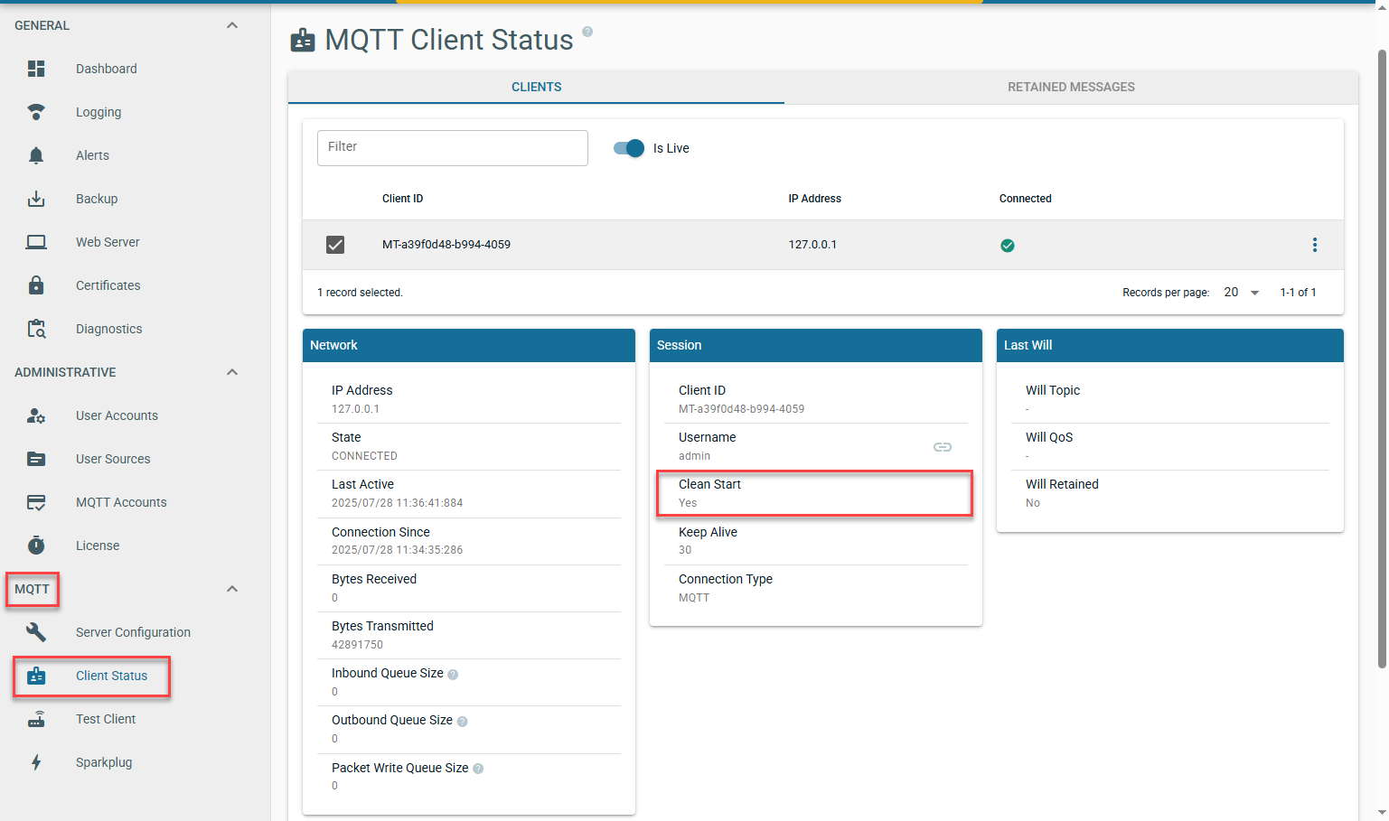Image resolution: width=1389 pixels, height=821 pixels.
Task: Click the Sparkplug lightning bolt icon
Action: 36,762
